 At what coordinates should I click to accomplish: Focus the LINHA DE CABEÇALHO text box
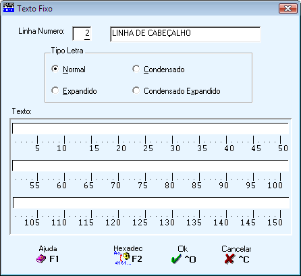point(186,34)
